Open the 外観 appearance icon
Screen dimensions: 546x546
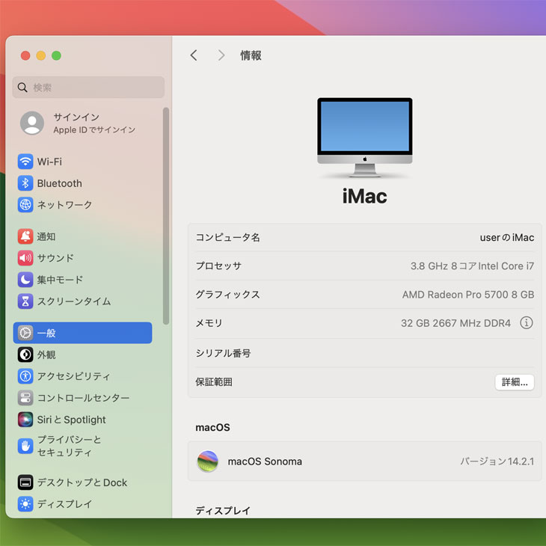(25, 355)
